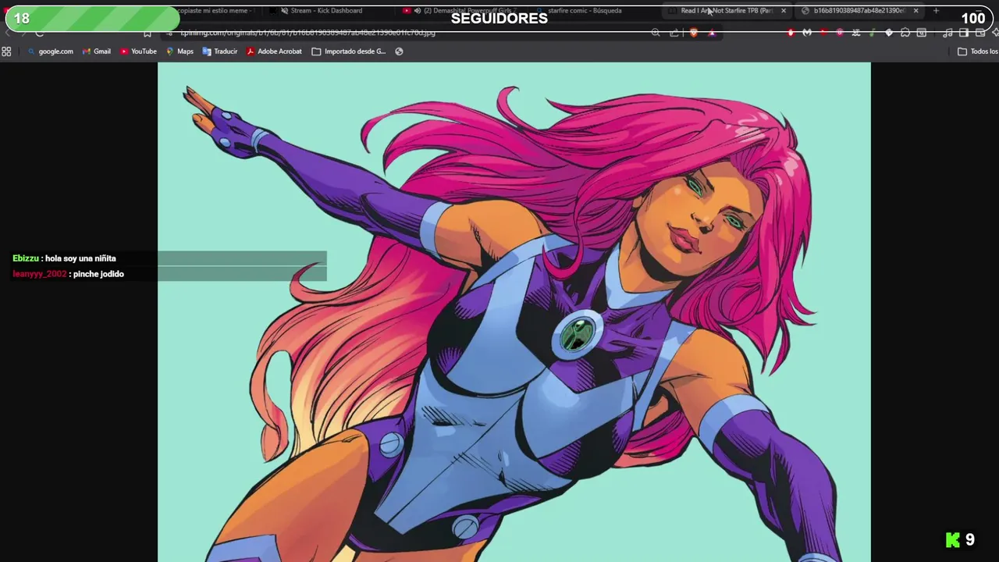Open the Gmail bookmark

(x=97, y=52)
